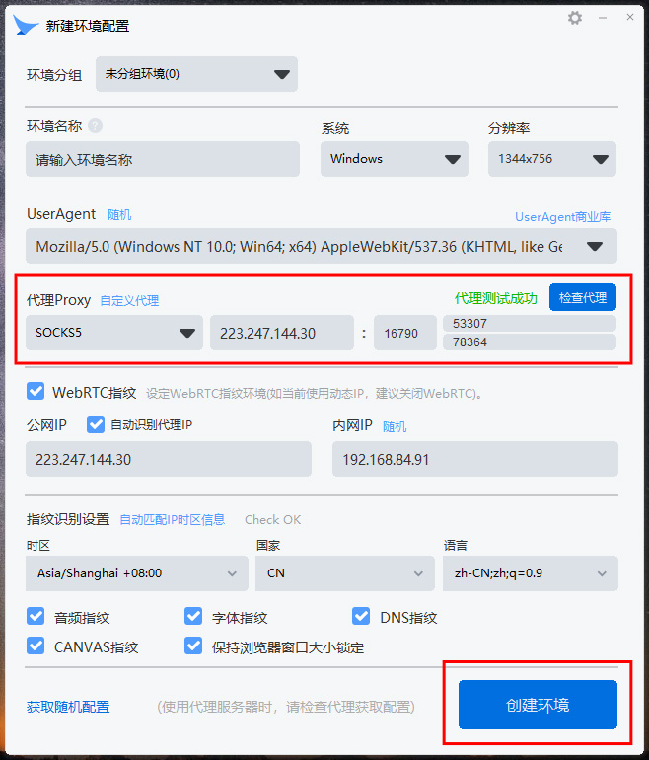Open the UserAgent商业库 link
The image size is (649, 760).
coord(563,217)
